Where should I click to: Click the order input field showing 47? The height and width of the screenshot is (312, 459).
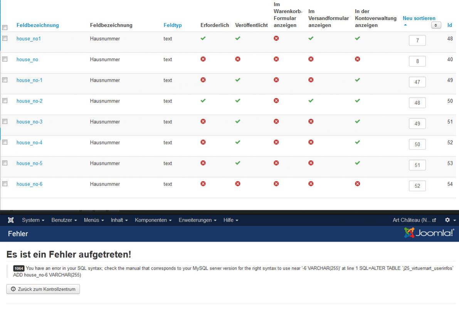click(x=417, y=82)
